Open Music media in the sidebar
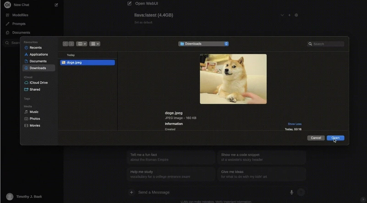 (x=34, y=112)
